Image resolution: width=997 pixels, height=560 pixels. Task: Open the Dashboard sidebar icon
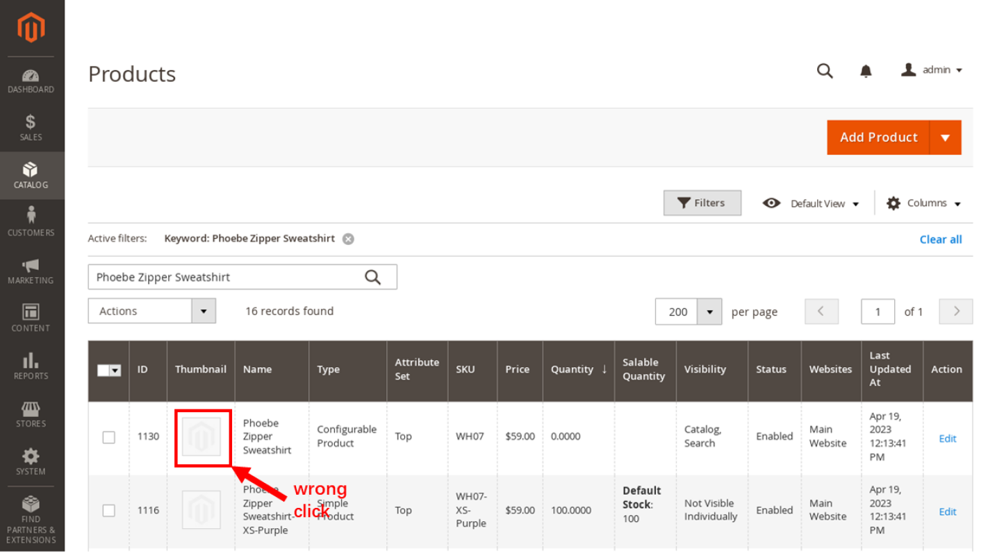pos(31,80)
